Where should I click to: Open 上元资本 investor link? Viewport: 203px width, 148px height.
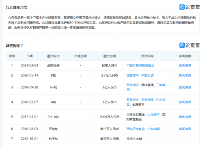tap(153, 115)
